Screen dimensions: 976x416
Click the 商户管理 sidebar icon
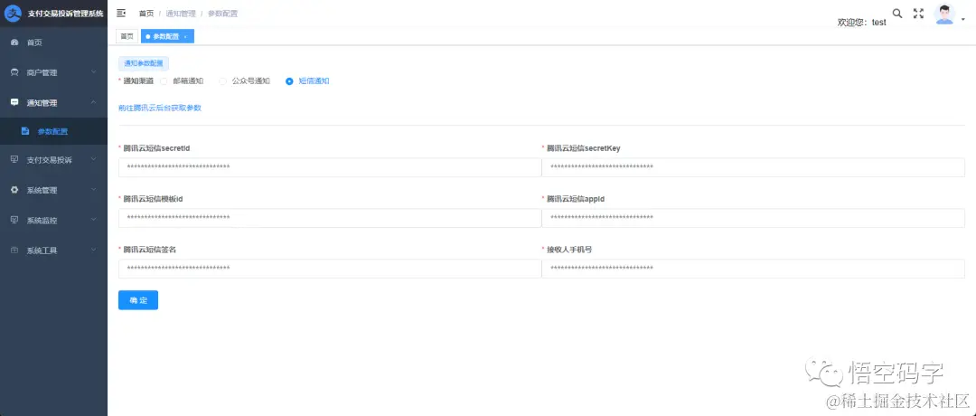click(15, 73)
